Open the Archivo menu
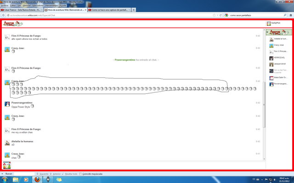 coord(5,5)
